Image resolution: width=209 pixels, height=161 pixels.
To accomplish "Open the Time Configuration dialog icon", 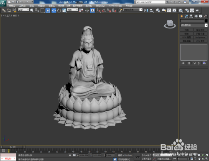I will [x=192, y=159].
